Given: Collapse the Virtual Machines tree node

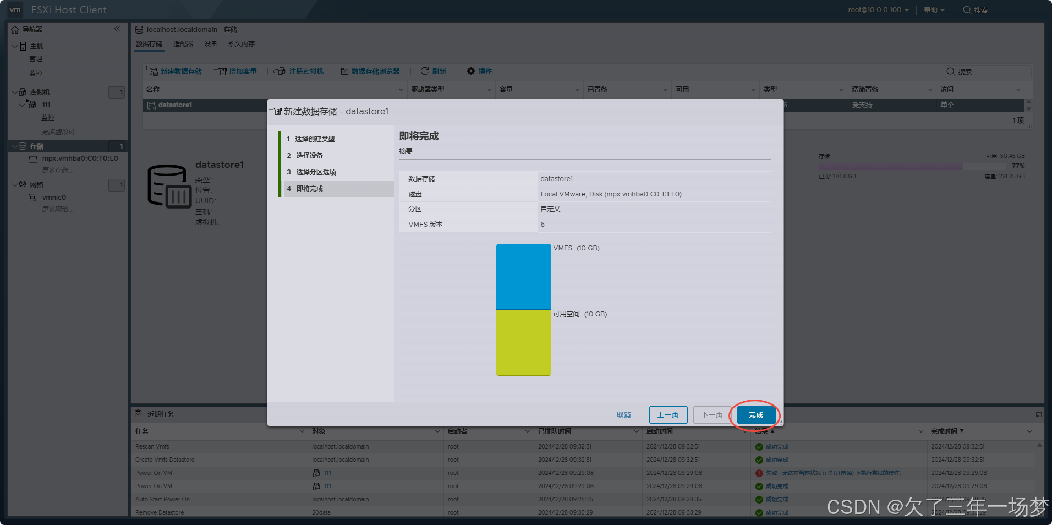Looking at the screenshot, I should click(x=15, y=92).
